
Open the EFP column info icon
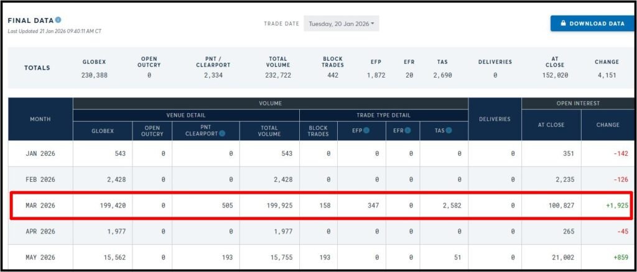click(x=366, y=130)
